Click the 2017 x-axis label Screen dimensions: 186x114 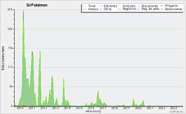coord(103,108)
